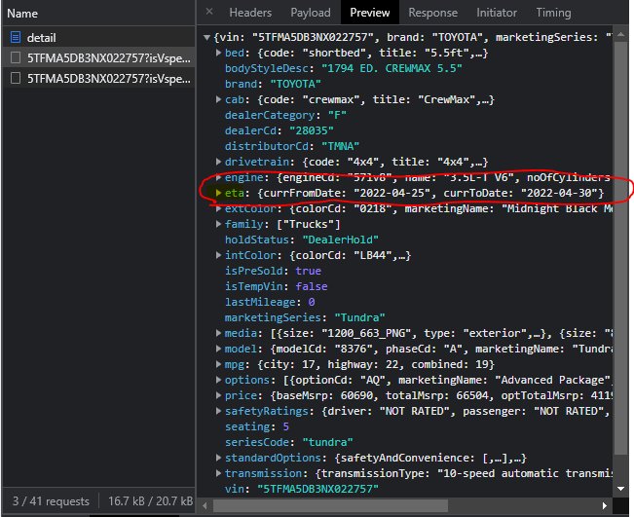
Task: Expand the model object
Action: click(218, 349)
